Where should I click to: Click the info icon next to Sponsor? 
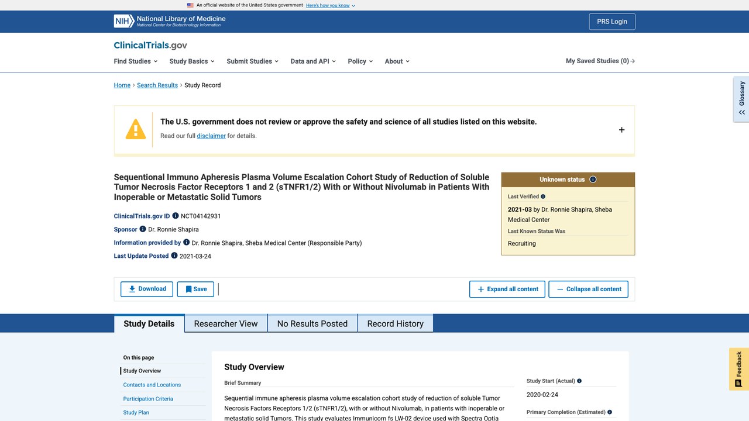point(143,229)
